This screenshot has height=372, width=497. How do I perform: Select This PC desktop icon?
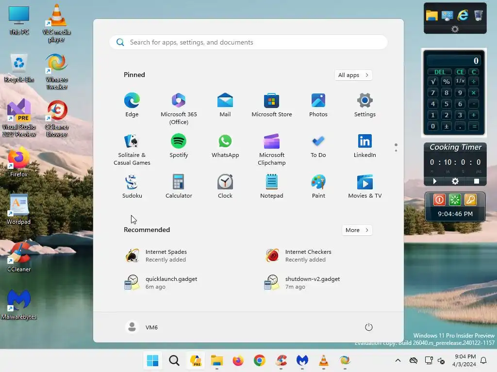tap(19, 20)
